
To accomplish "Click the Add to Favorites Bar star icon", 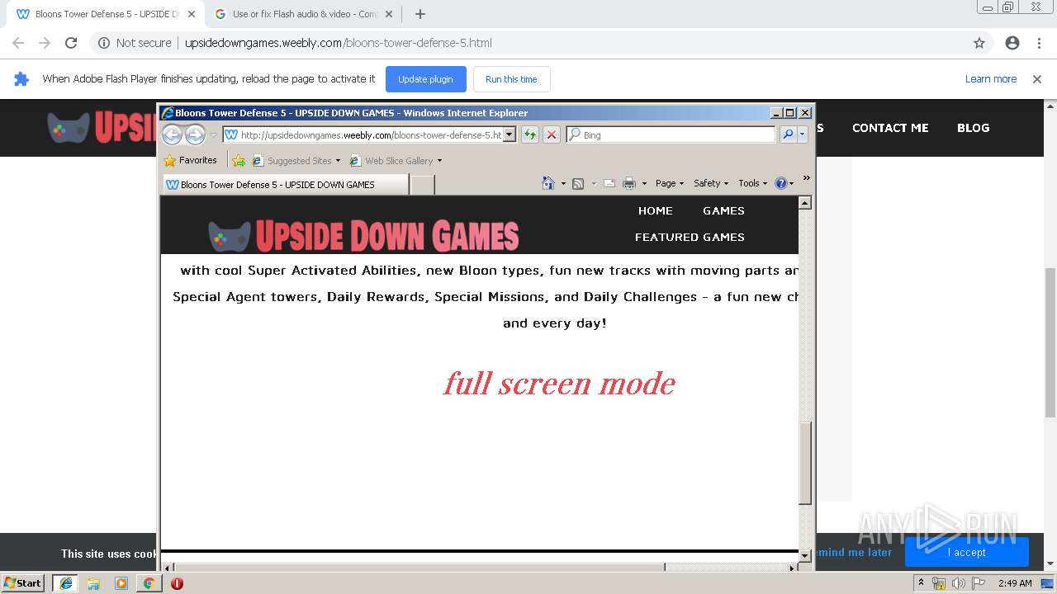I will 239,160.
